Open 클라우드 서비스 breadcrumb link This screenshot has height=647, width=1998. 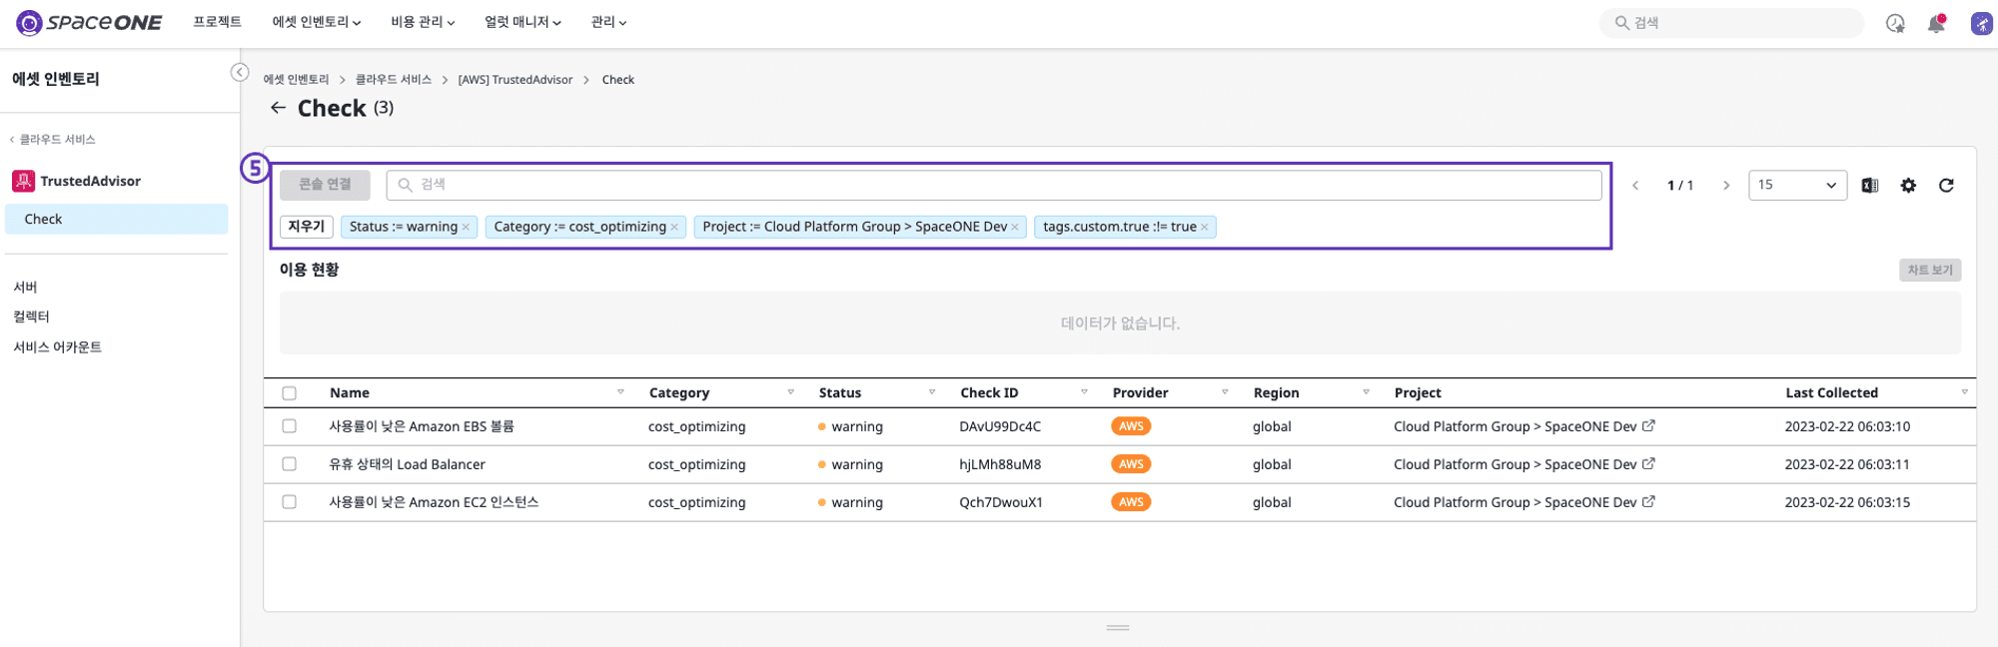pyautogui.click(x=394, y=80)
